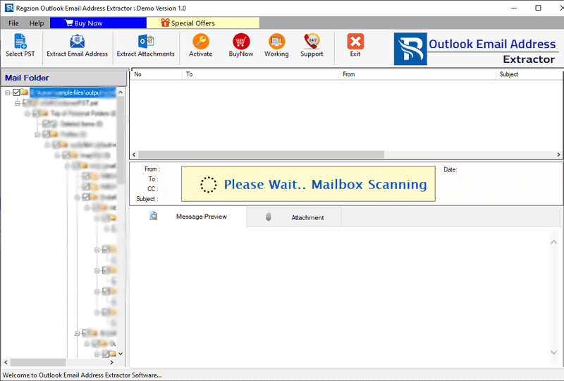
Task: Click the Mail Folder vertical scrollbar thumb
Action: [x=121, y=140]
